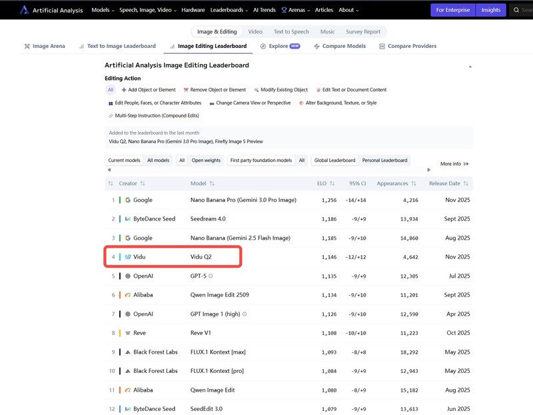The image size is (533, 415).
Task: Click the Compare Providers tab icon
Action: coord(382,47)
